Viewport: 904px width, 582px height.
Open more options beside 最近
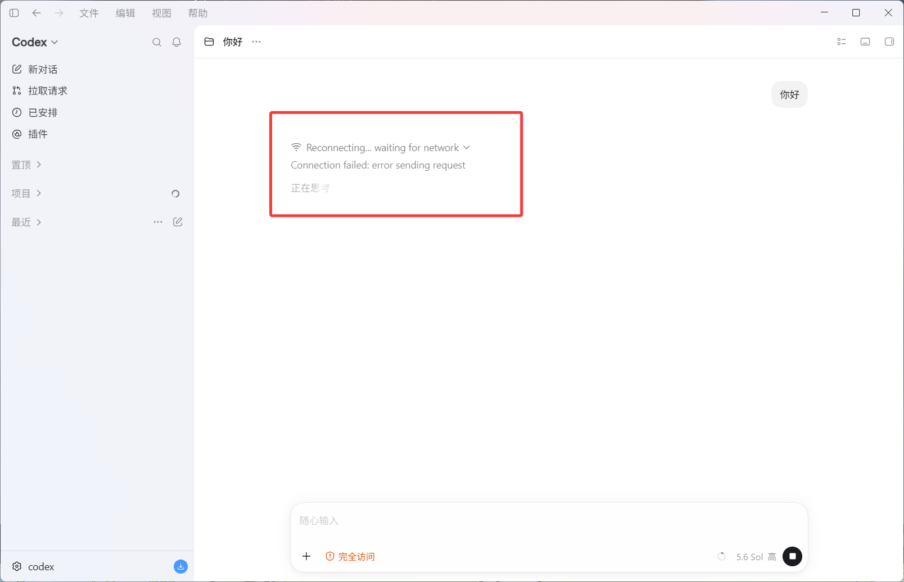pyautogui.click(x=158, y=222)
